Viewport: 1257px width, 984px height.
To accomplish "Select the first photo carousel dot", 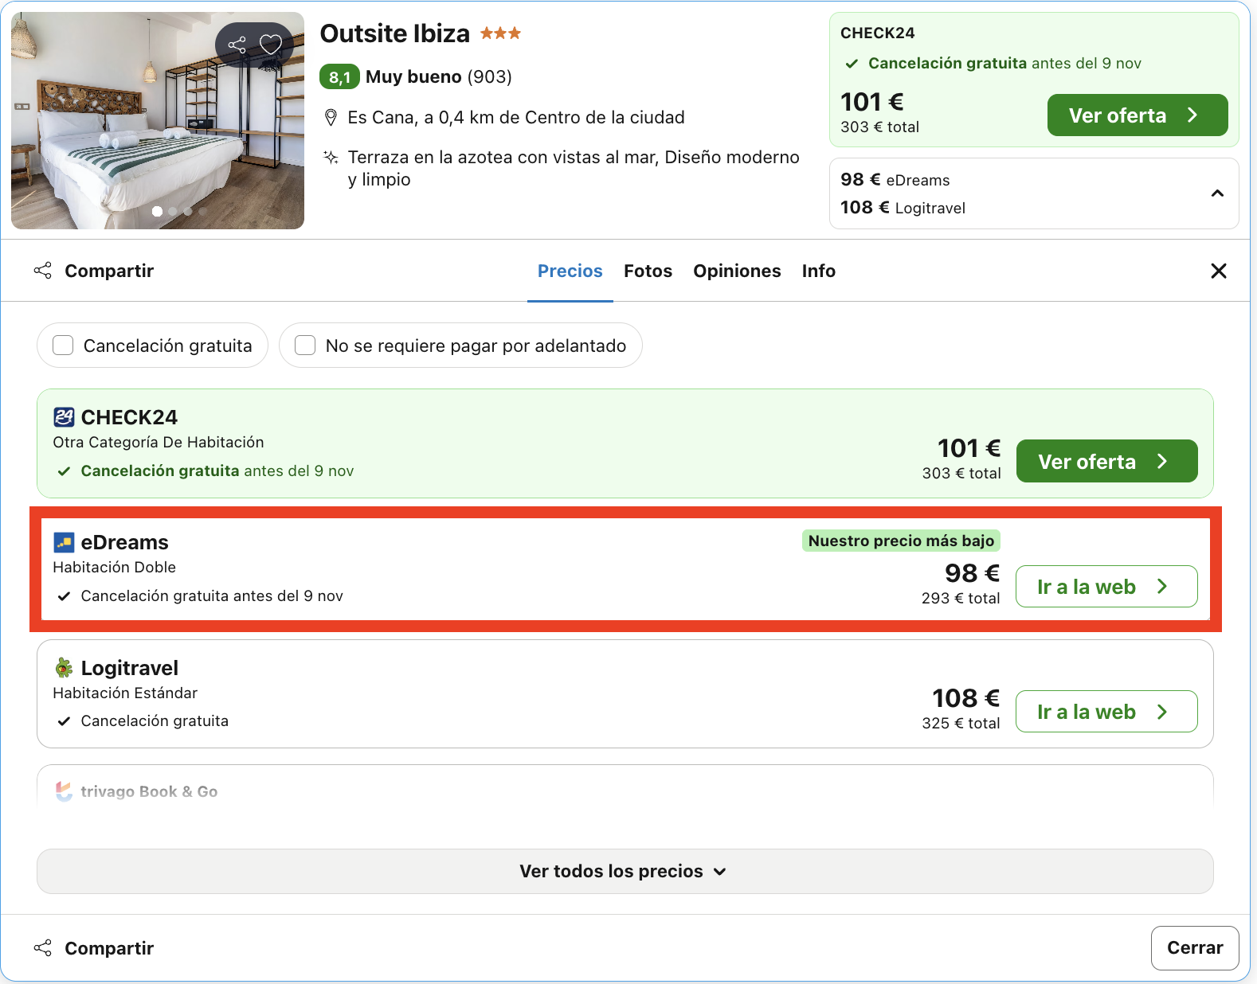I will pos(157,211).
